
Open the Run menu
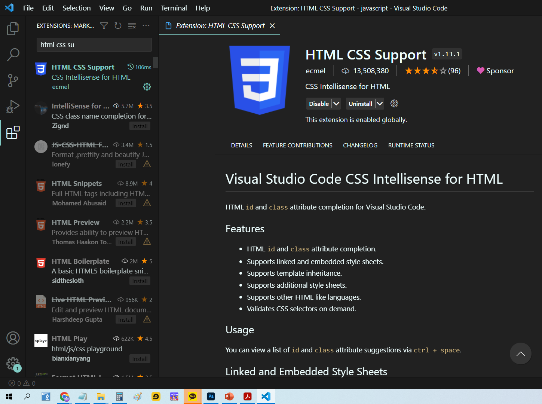pos(146,8)
